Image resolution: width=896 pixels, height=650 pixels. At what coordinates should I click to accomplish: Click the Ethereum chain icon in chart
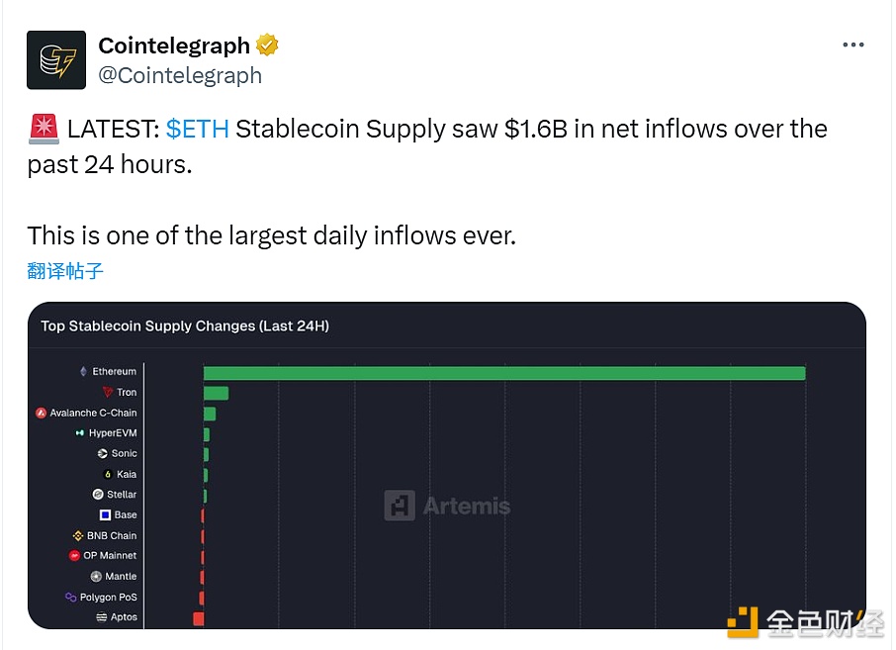tap(83, 372)
